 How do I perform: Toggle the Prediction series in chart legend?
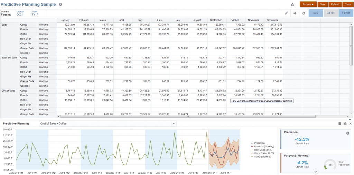pyautogui.click(x=259, y=143)
